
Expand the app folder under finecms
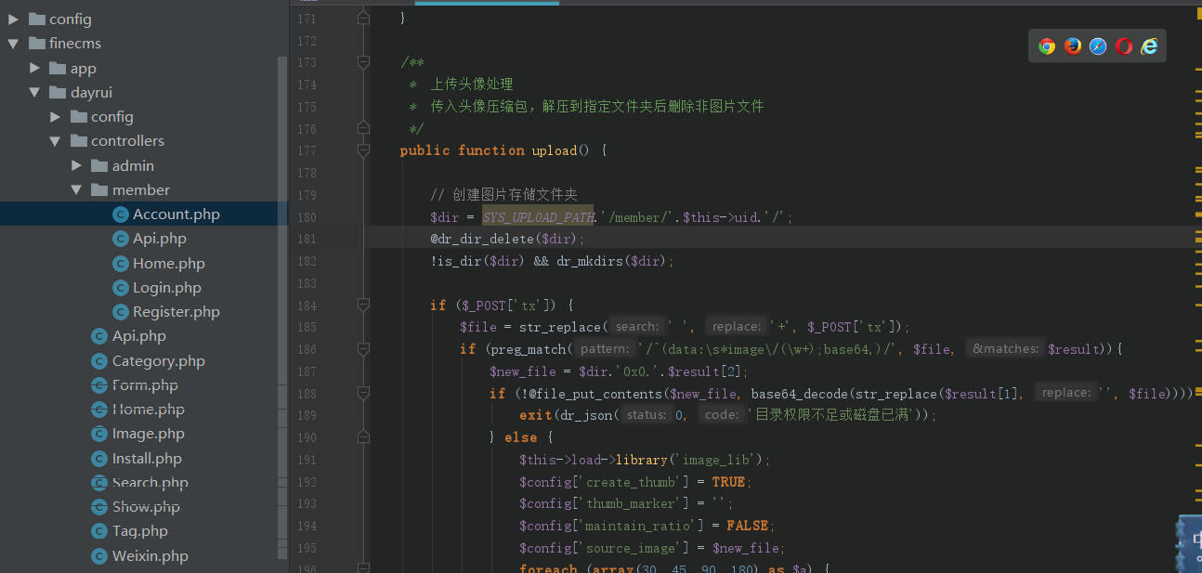[x=34, y=67]
